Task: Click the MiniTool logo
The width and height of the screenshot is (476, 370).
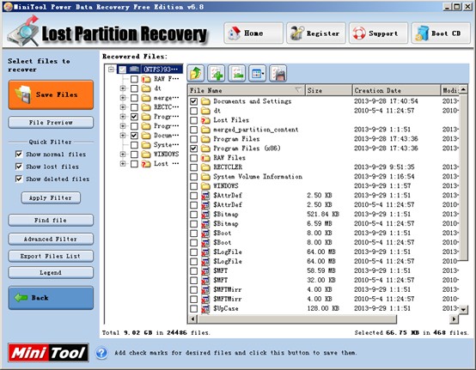Action: (49, 353)
